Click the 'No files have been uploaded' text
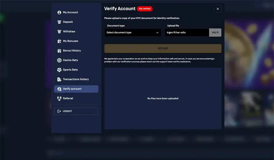The width and height of the screenshot is (274, 160). 163,99
